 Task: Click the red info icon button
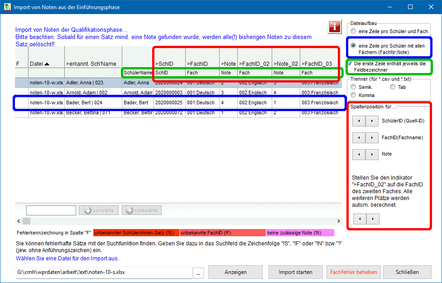(x=335, y=27)
